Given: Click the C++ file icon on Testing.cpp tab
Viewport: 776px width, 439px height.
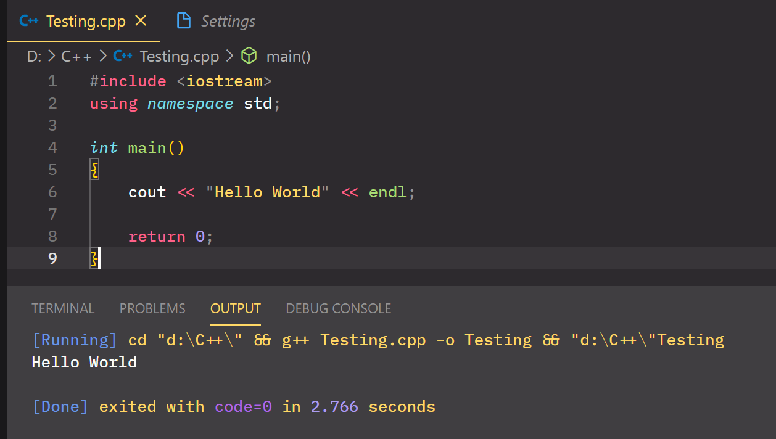Looking at the screenshot, I should (28, 20).
